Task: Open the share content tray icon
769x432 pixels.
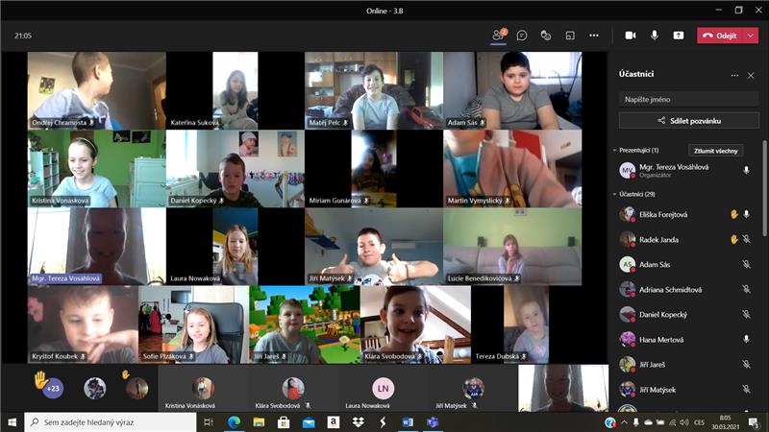Action: [679, 36]
